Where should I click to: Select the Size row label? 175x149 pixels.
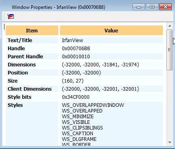pos(13,81)
